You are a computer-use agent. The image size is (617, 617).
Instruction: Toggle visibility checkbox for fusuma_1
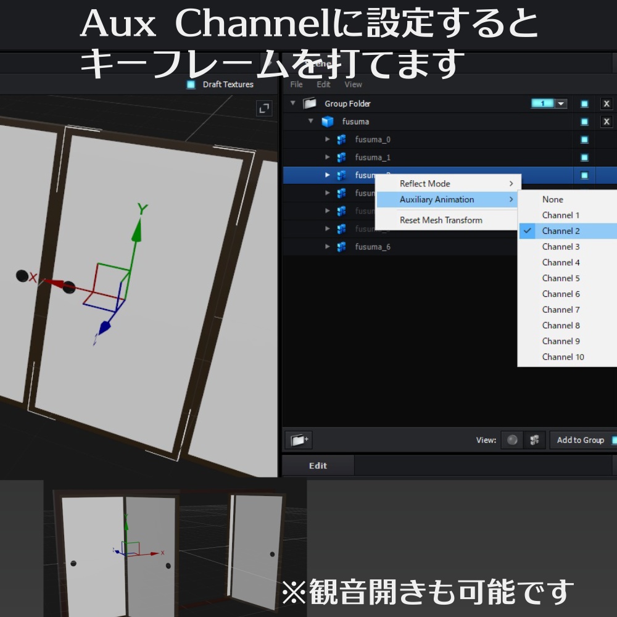click(584, 157)
